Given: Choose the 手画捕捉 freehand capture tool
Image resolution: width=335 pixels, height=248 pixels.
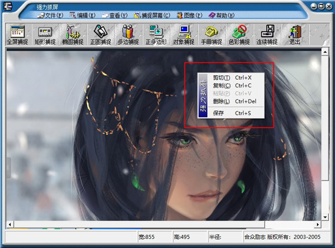Looking at the screenshot, I should point(212,34).
